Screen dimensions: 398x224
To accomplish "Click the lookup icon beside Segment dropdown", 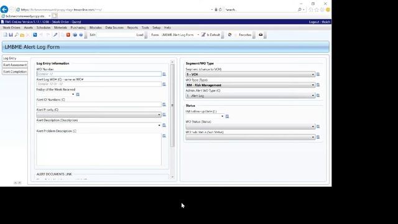I will pos(318,75).
